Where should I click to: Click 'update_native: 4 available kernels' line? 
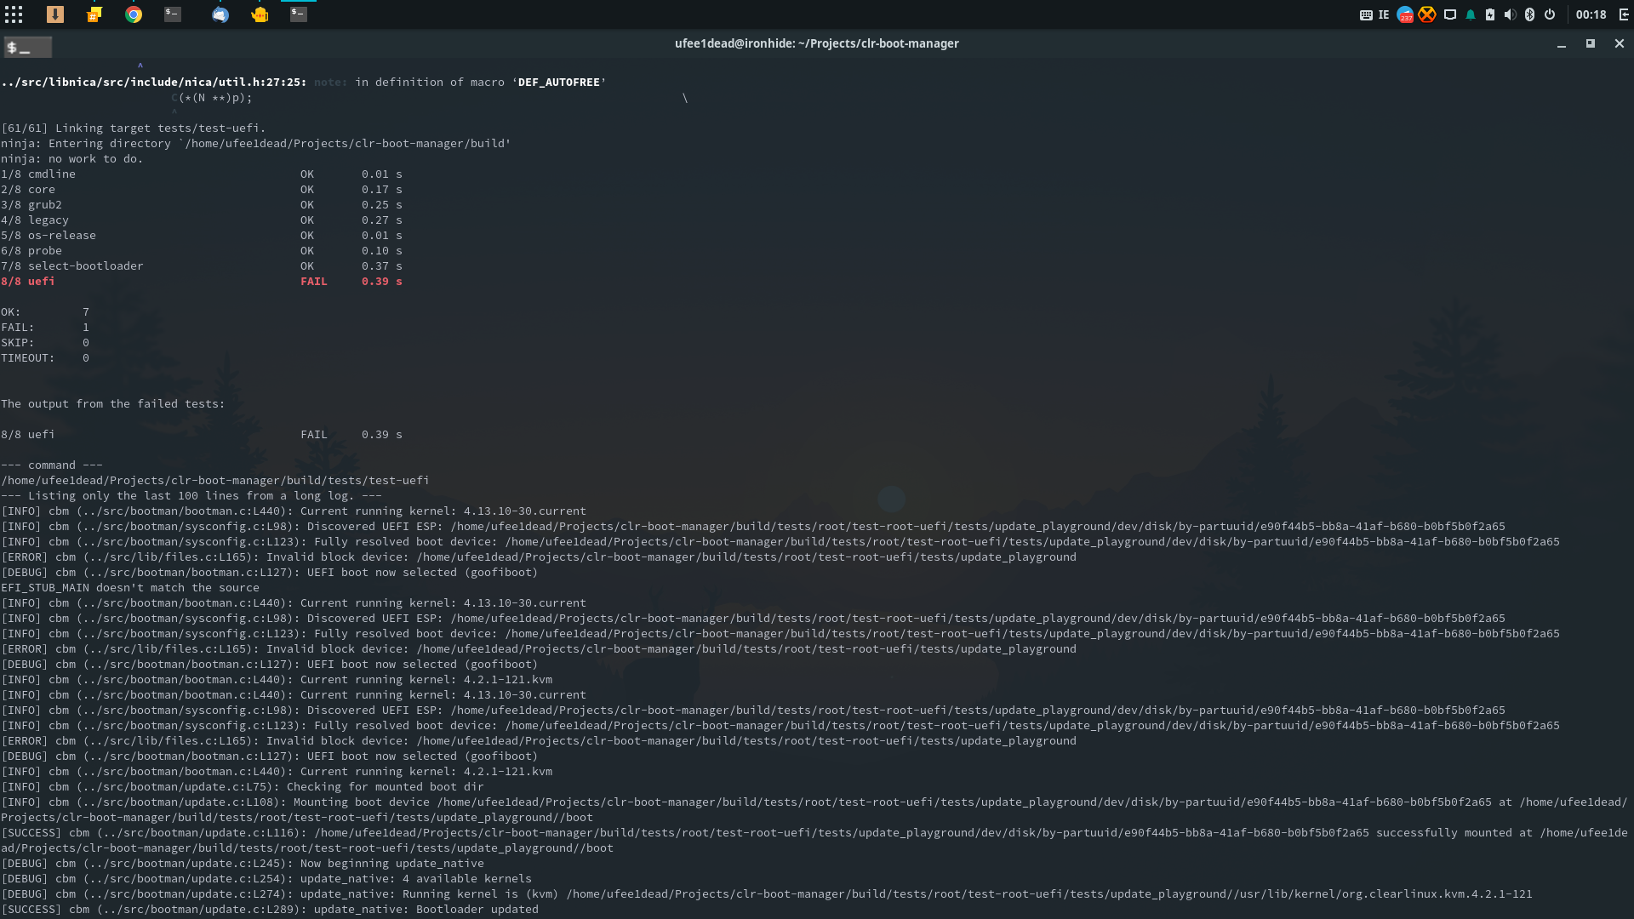[x=266, y=879]
